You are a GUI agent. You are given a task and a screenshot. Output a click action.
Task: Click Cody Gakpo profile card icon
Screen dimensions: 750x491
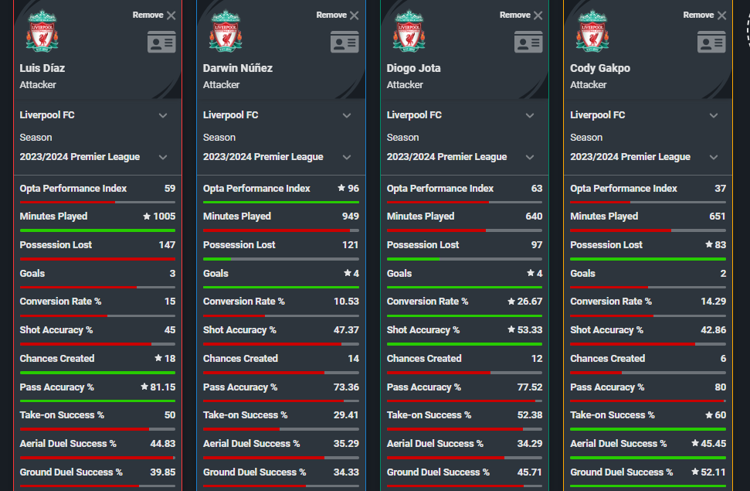tap(711, 42)
